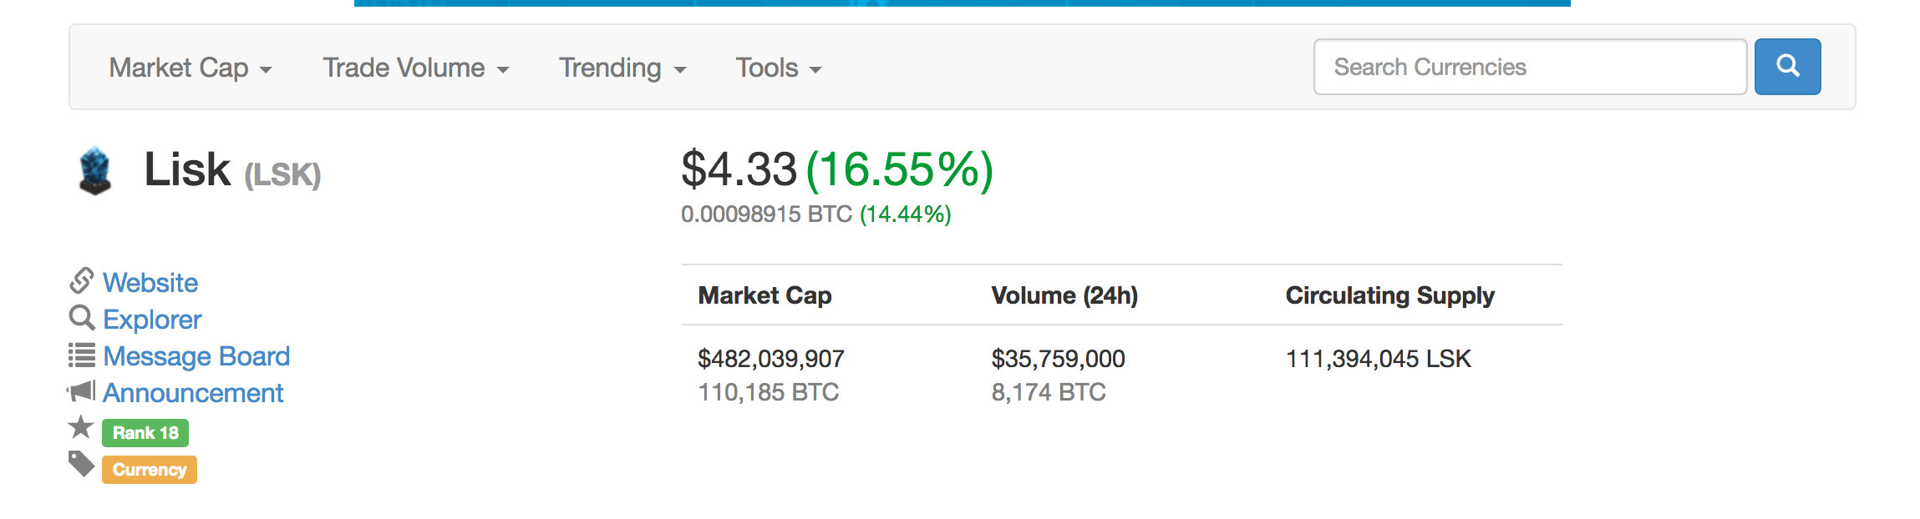Click the star icon beside Rank 18
Image resolution: width=1920 pixels, height=519 pixels.
(x=81, y=427)
